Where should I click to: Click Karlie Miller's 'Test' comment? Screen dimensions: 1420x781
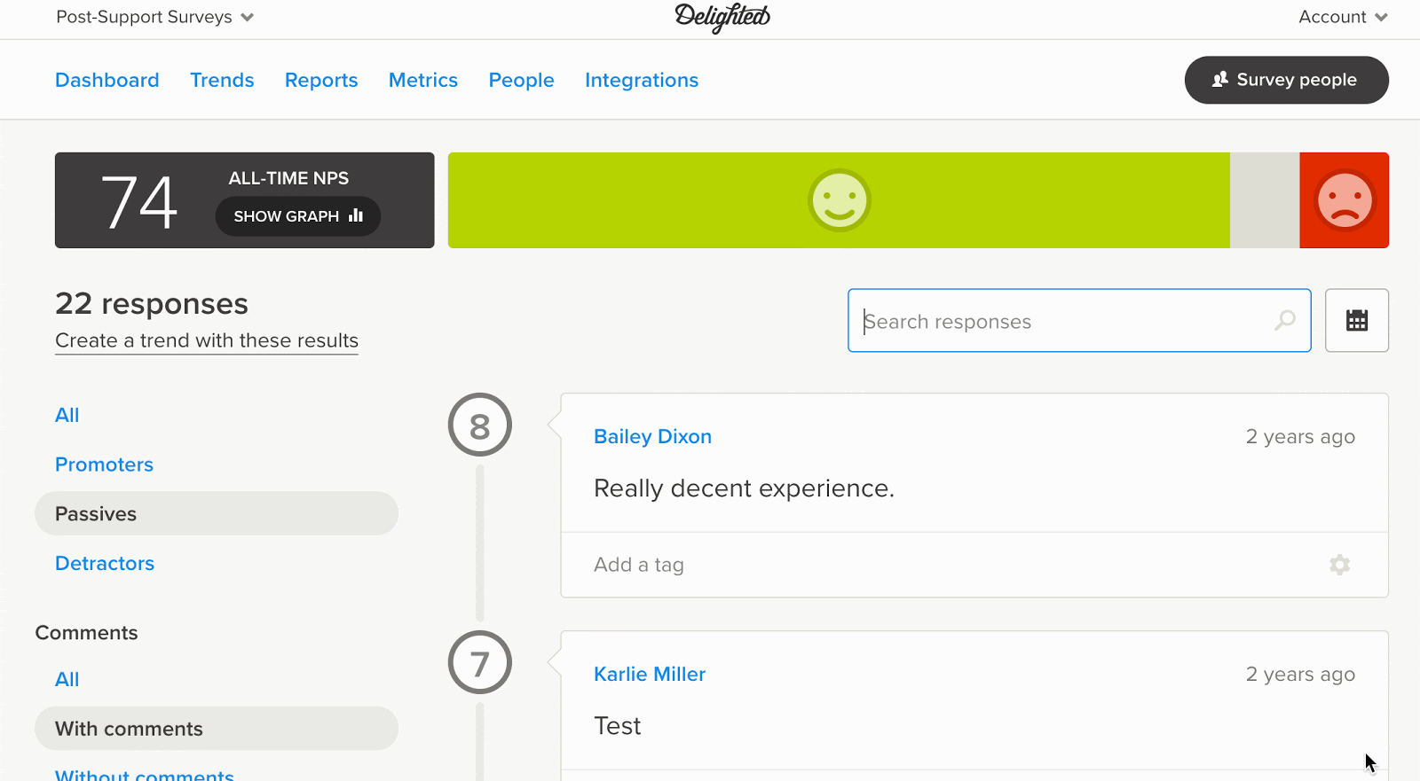pos(617,726)
